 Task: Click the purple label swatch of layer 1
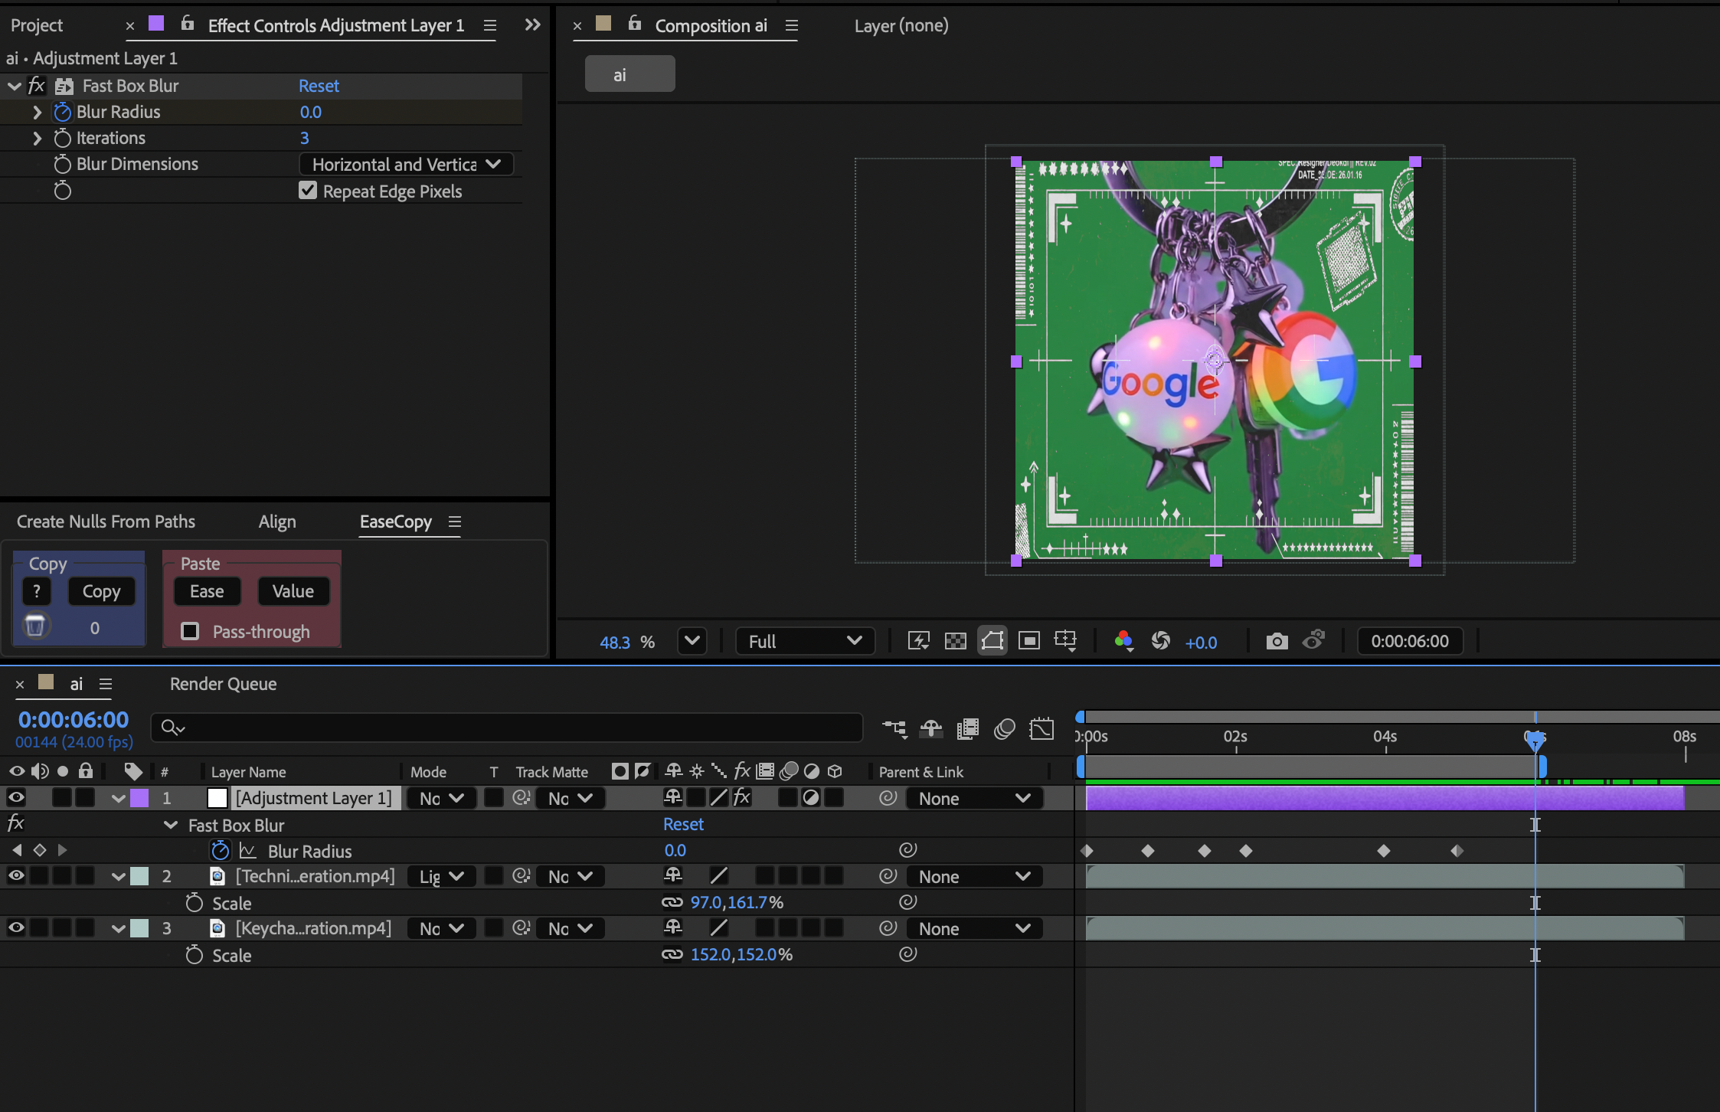139,798
